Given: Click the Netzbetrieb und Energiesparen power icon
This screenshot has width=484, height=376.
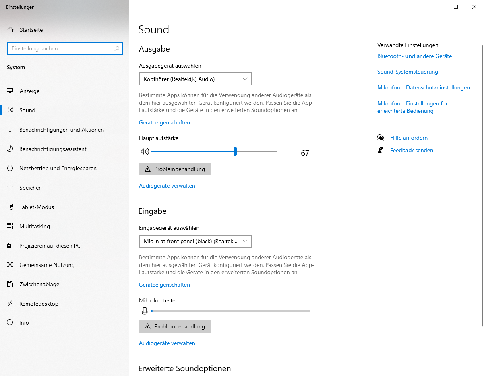Looking at the screenshot, I should [x=10, y=168].
